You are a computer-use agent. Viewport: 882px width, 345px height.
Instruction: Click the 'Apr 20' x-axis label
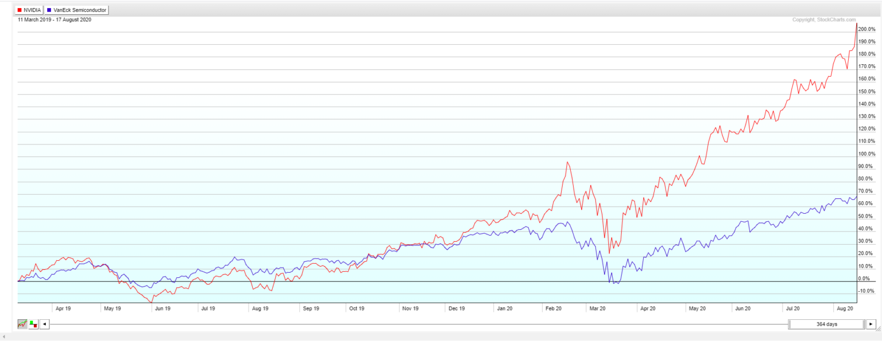648,308
